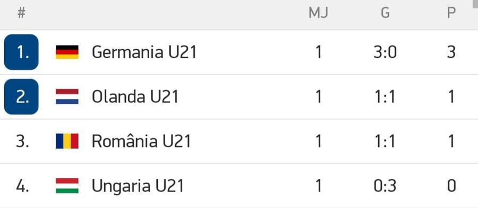
Task: Open Germania U21 team page
Action: [144, 52]
